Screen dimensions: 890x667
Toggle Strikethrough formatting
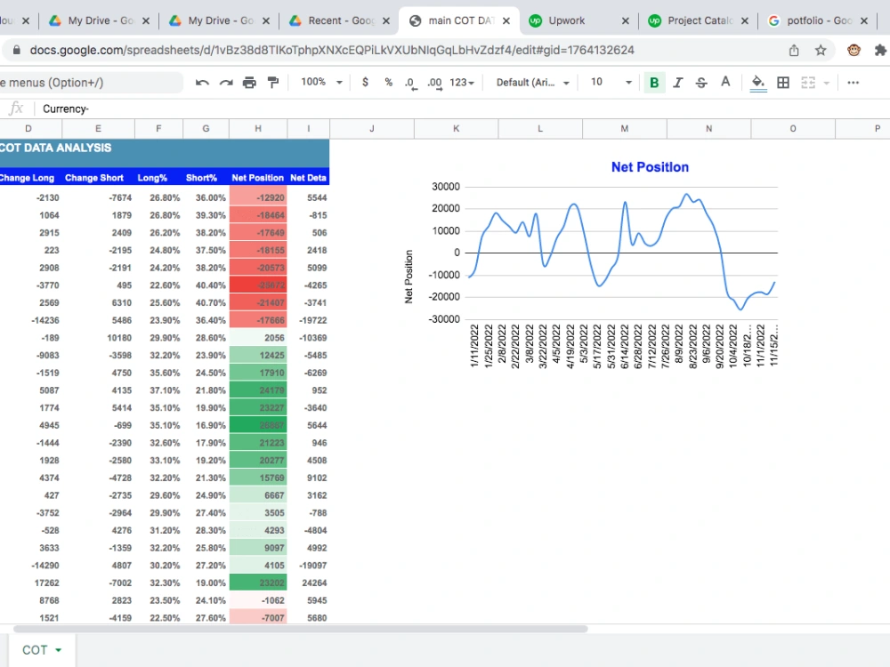(701, 82)
